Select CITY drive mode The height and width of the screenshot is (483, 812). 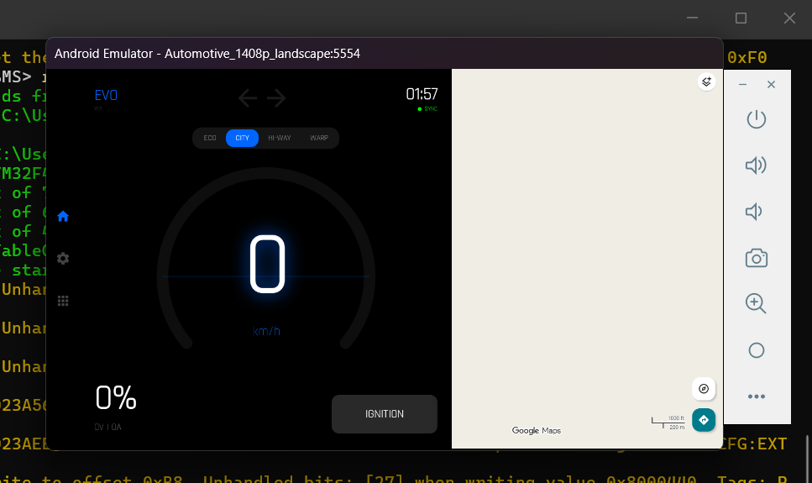tap(243, 138)
